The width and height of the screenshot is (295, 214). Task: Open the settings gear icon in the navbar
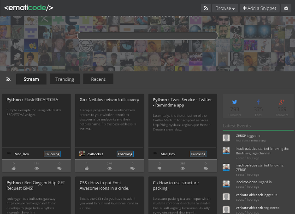click(286, 8)
